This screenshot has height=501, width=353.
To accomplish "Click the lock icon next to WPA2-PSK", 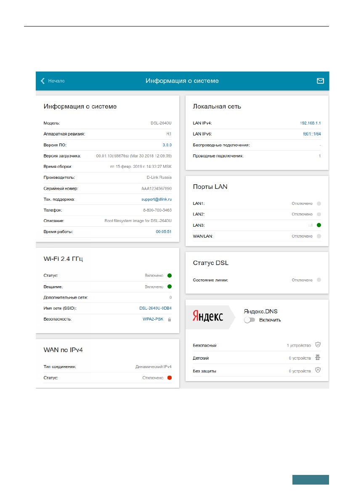I will click(x=169, y=319).
